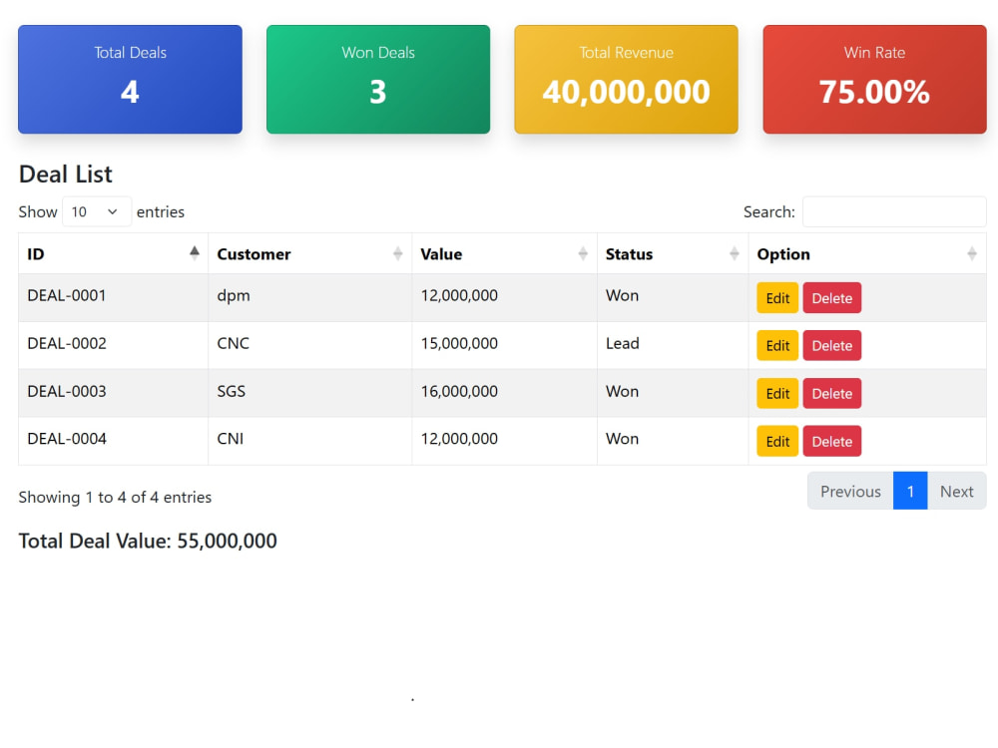Sort by Status column arrows
The image size is (998, 748).
point(734,253)
